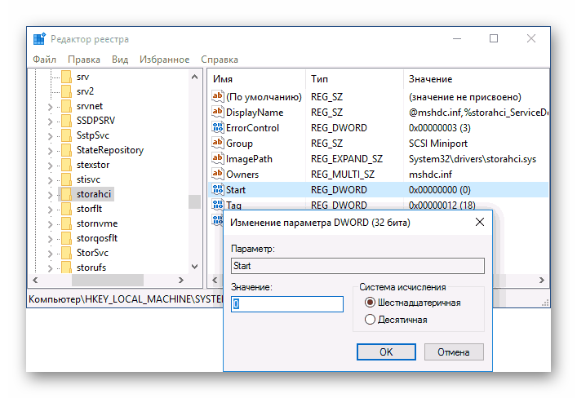The height and width of the screenshot is (398, 577).
Task: Click tree scrollbar up arrow
Action: (x=195, y=77)
